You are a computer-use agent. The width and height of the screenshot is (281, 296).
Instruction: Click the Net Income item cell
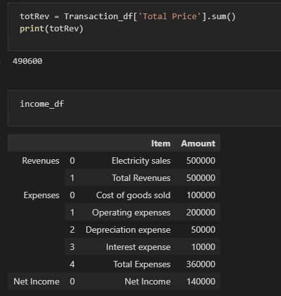(x=148, y=281)
